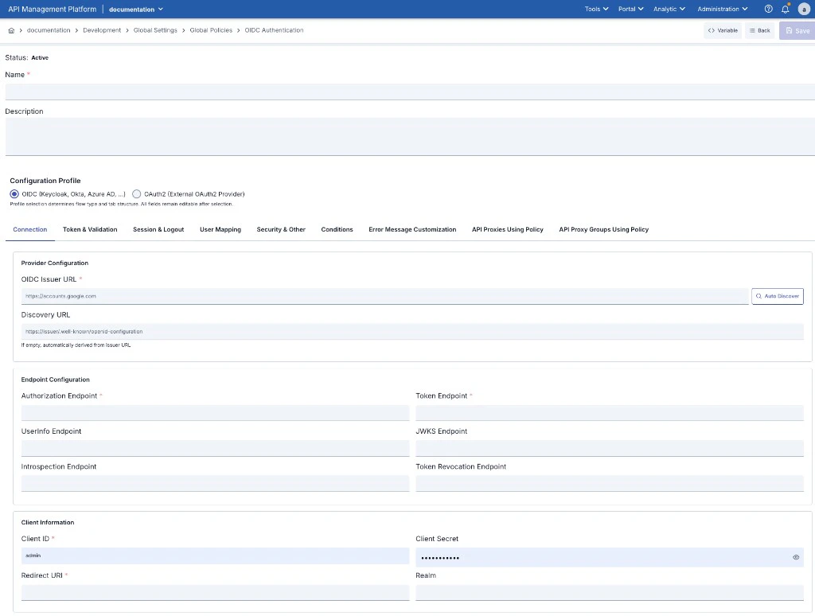Click the Variable code icon button
815x616 pixels.
click(x=712, y=29)
